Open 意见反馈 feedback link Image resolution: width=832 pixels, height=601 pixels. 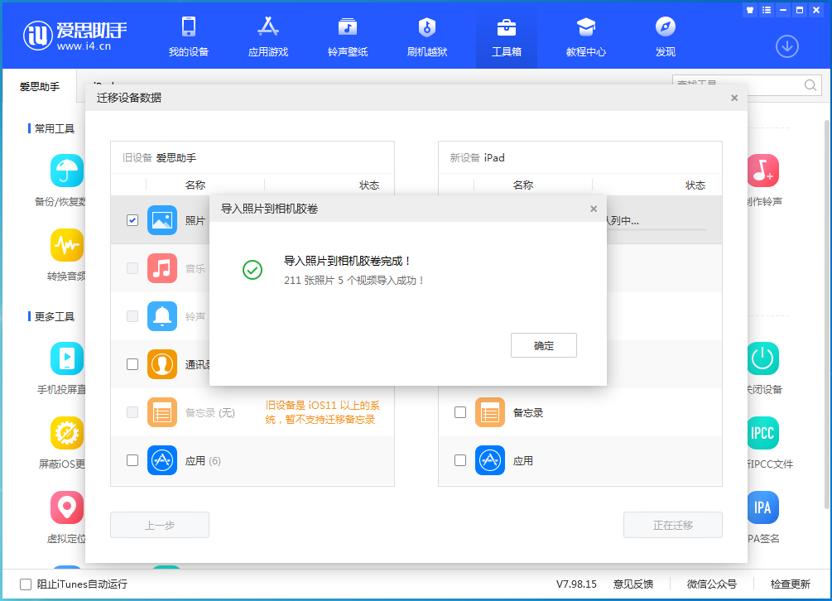tap(632, 584)
